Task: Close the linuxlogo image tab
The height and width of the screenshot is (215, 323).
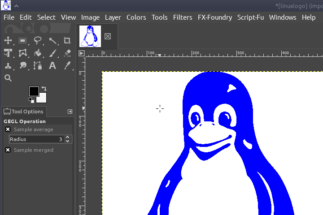Action: tap(108, 36)
